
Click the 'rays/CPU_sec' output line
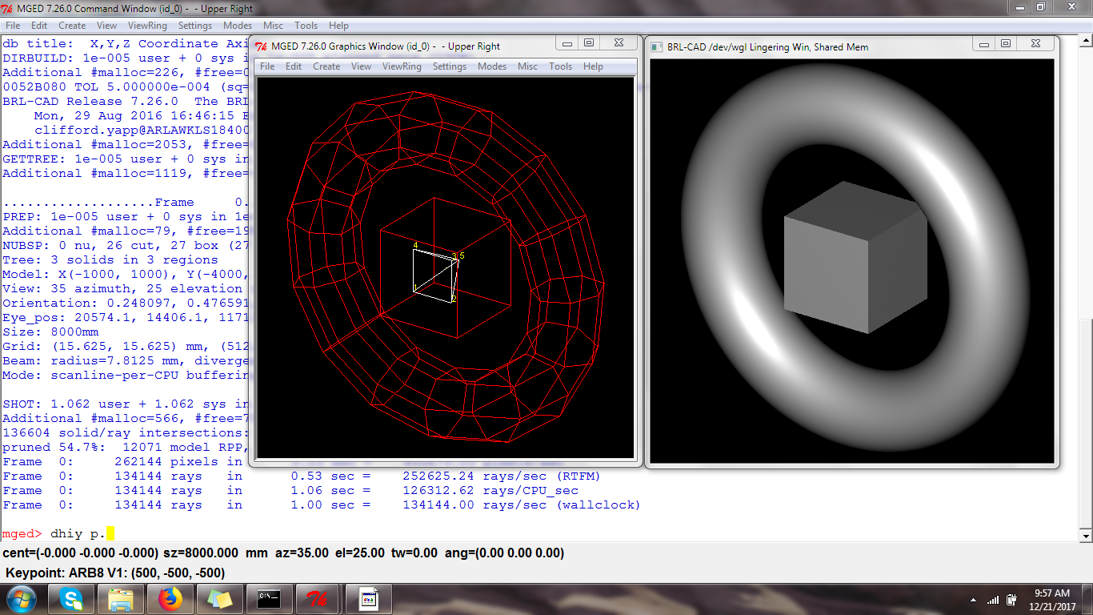tap(290, 490)
